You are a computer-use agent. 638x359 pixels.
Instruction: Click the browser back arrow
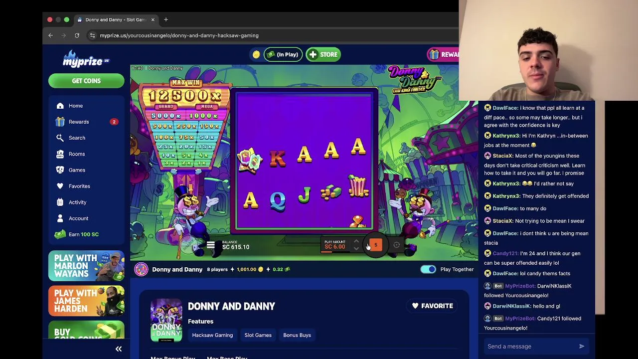50,35
